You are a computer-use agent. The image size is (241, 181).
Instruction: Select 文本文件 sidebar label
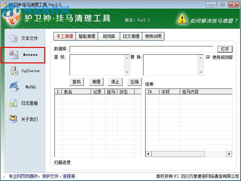(29, 38)
